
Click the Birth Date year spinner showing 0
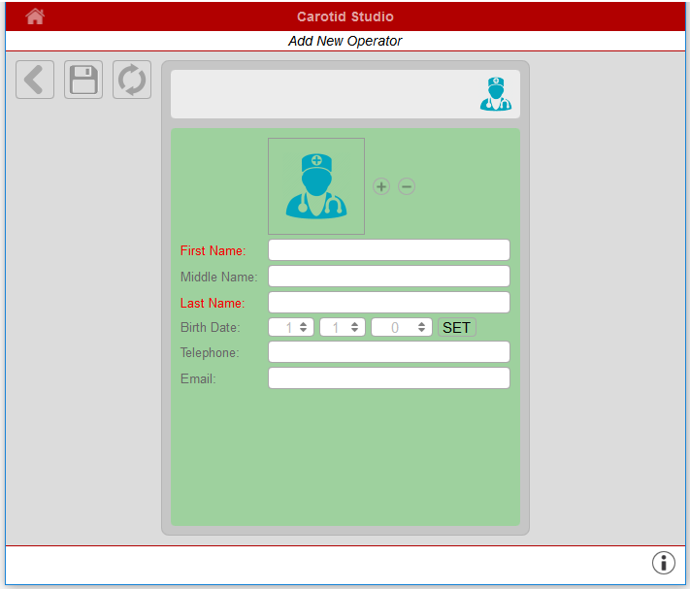[402, 327]
